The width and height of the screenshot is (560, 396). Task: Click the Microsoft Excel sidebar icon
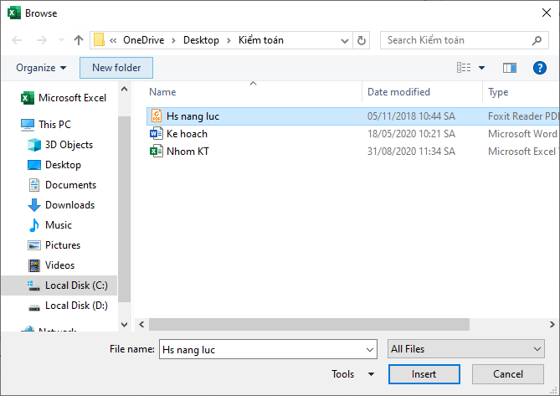(x=28, y=98)
